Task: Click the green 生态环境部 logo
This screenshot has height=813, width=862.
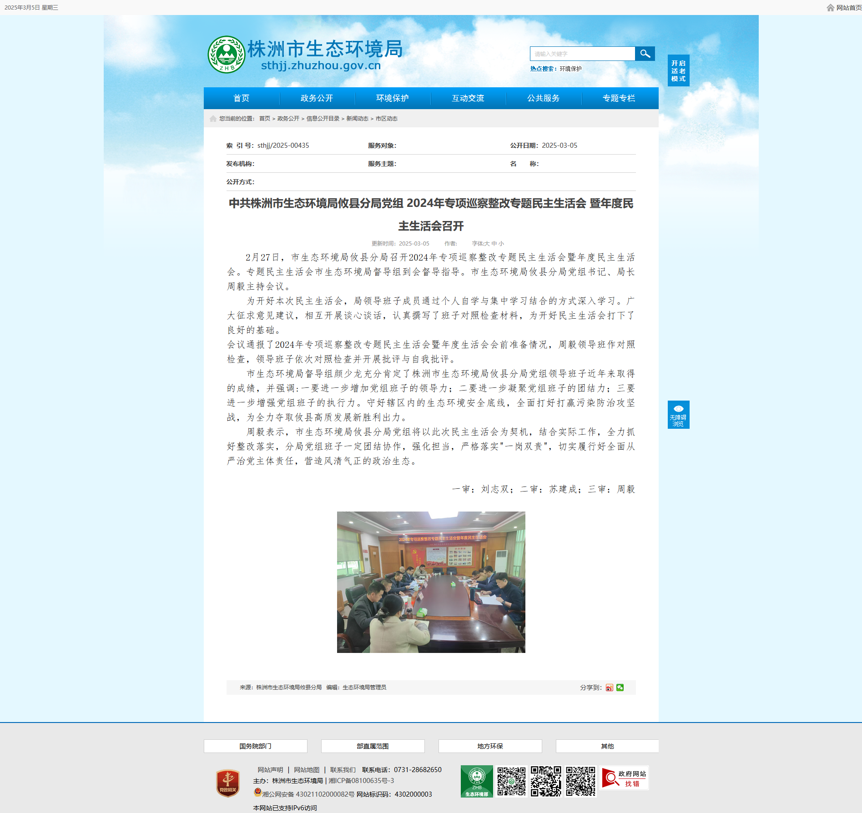Action: pyautogui.click(x=477, y=781)
